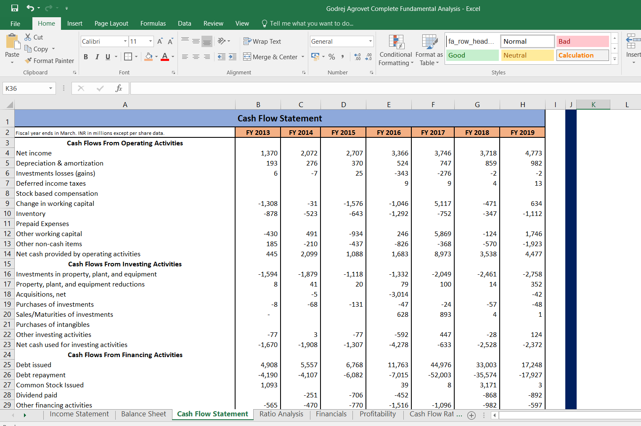
Task: Activate the Format Painter
Action: coord(49,60)
